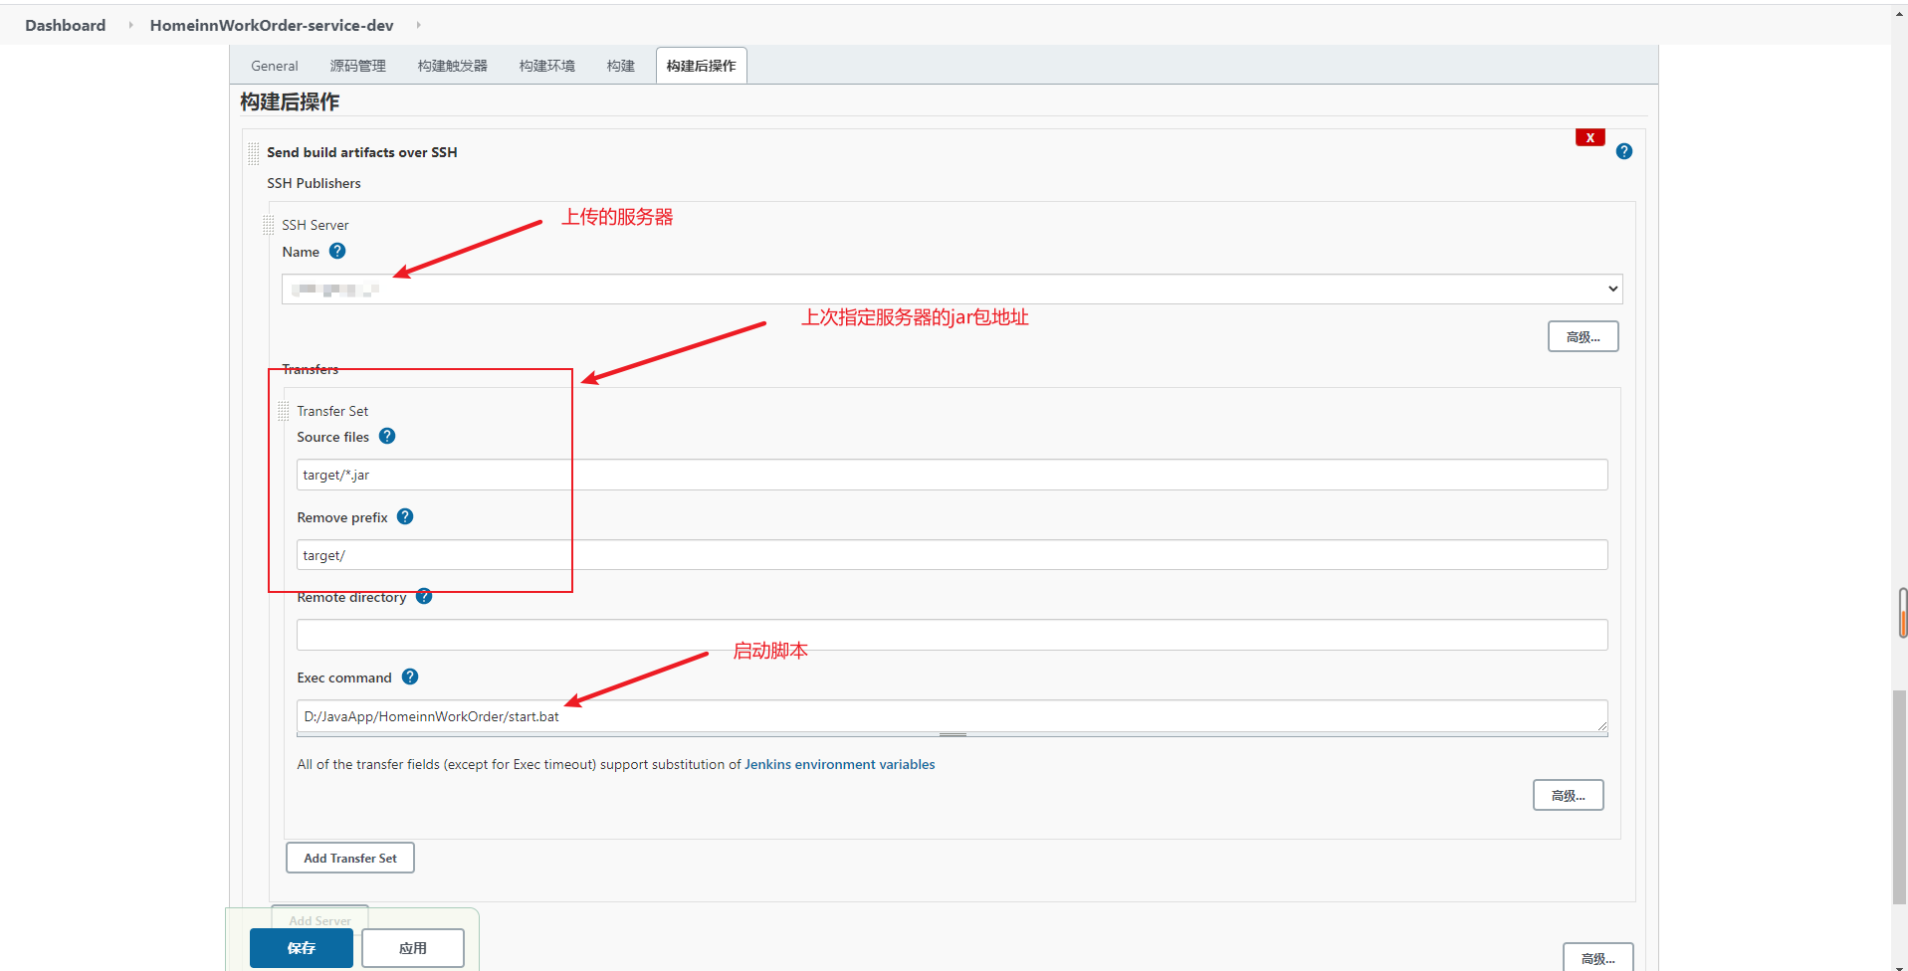Expand the SSH Server Name dropdown

tap(952, 289)
